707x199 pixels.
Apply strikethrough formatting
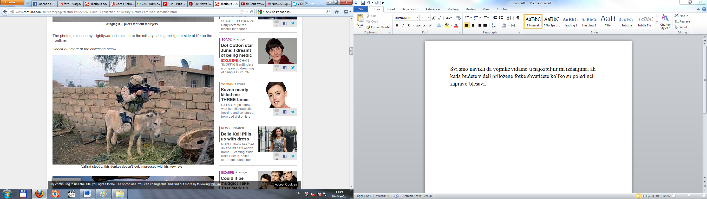(418, 25)
